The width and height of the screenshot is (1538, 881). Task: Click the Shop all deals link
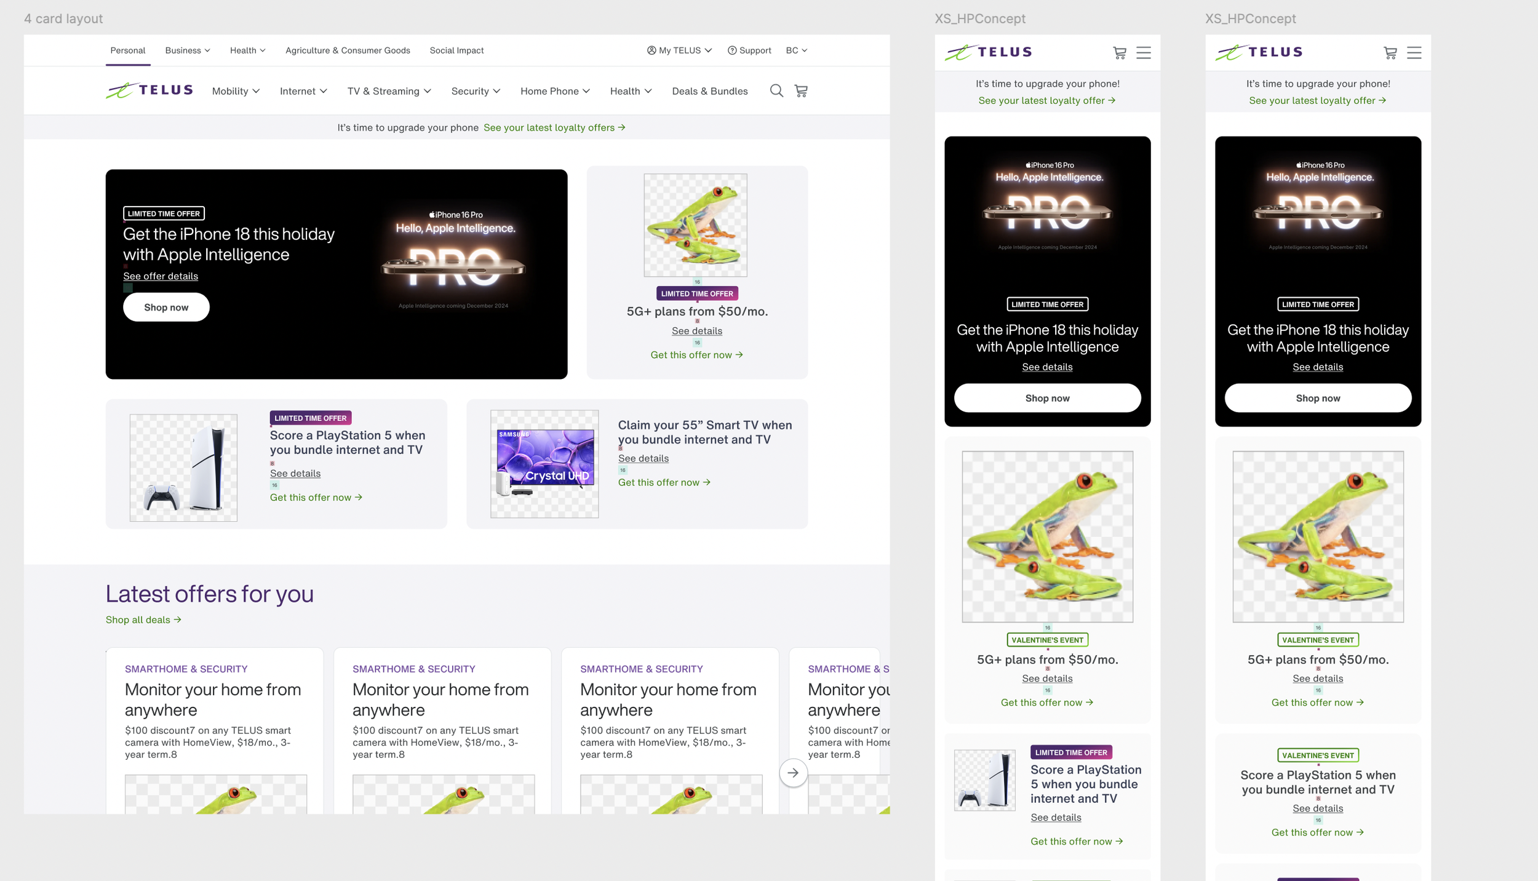pos(143,620)
